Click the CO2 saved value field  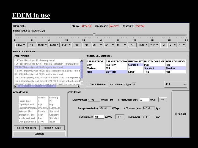click(148, 108)
